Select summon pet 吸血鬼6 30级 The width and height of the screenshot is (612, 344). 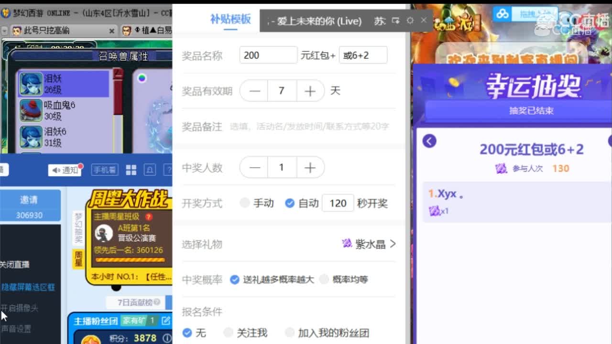tap(64, 110)
